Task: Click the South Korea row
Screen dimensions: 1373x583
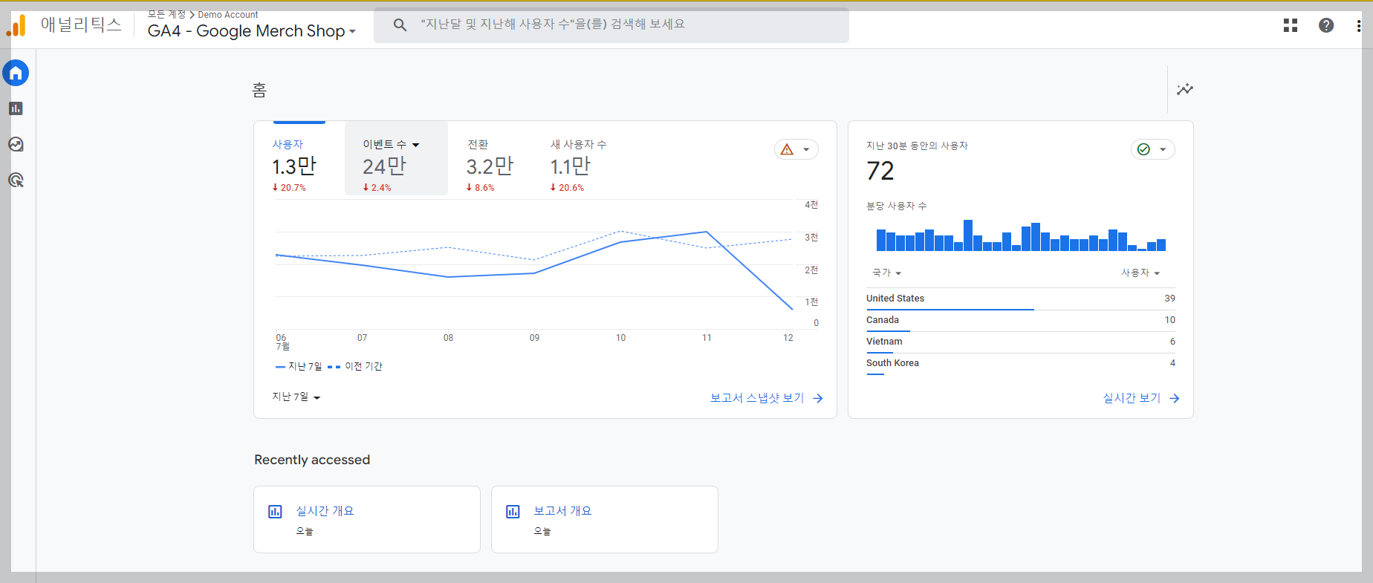Action: (x=1021, y=363)
